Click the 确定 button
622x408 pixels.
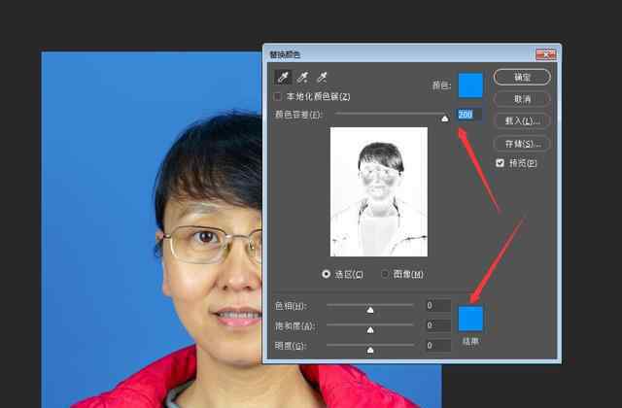tap(522, 77)
